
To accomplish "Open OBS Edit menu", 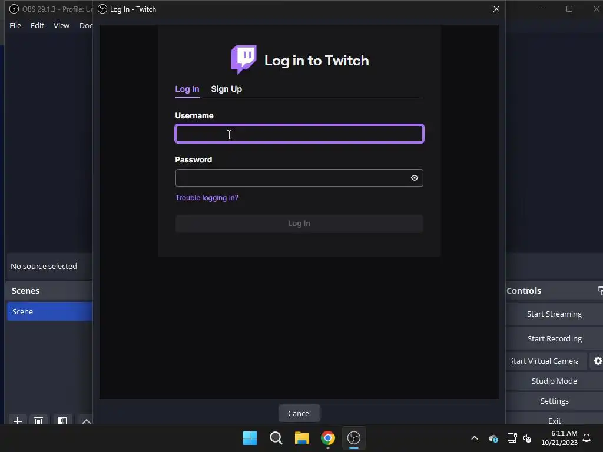I will [x=37, y=25].
